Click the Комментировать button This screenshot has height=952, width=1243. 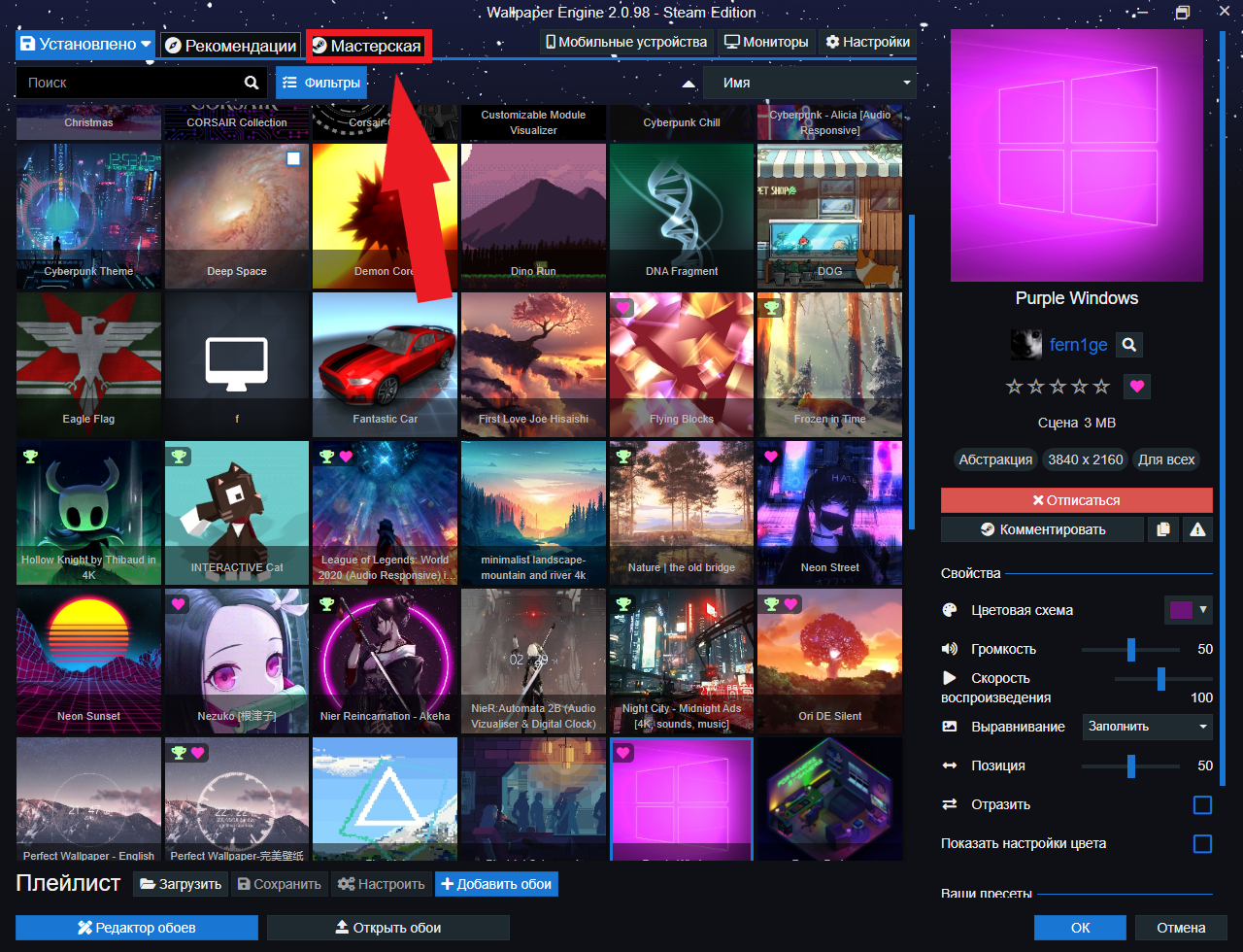(1043, 529)
